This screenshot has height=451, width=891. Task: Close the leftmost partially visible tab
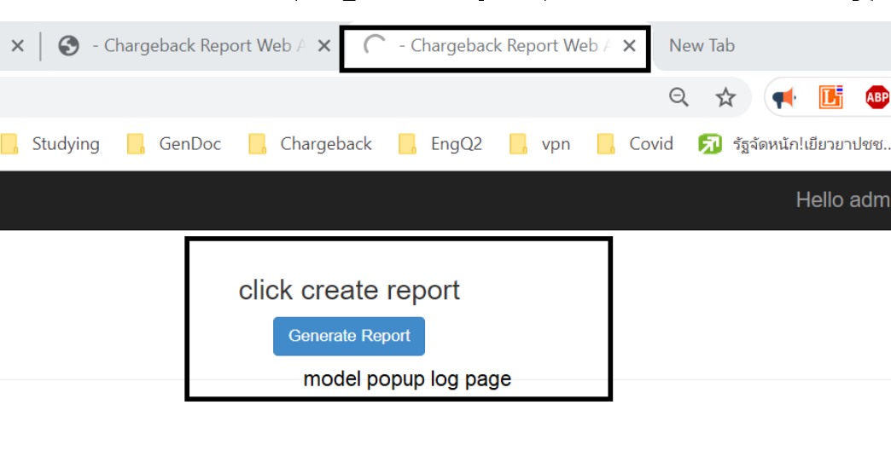click(x=18, y=46)
